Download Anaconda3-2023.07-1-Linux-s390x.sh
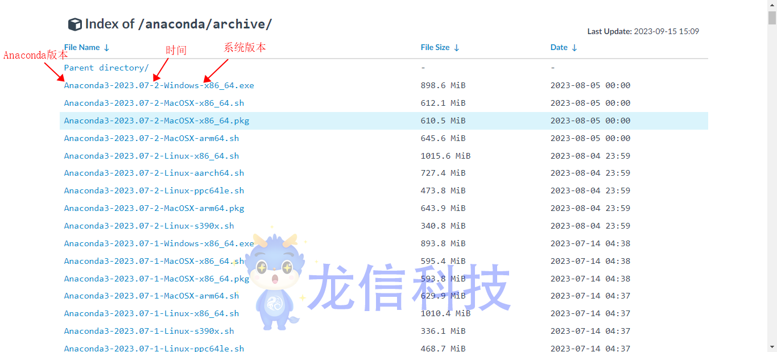 149,331
